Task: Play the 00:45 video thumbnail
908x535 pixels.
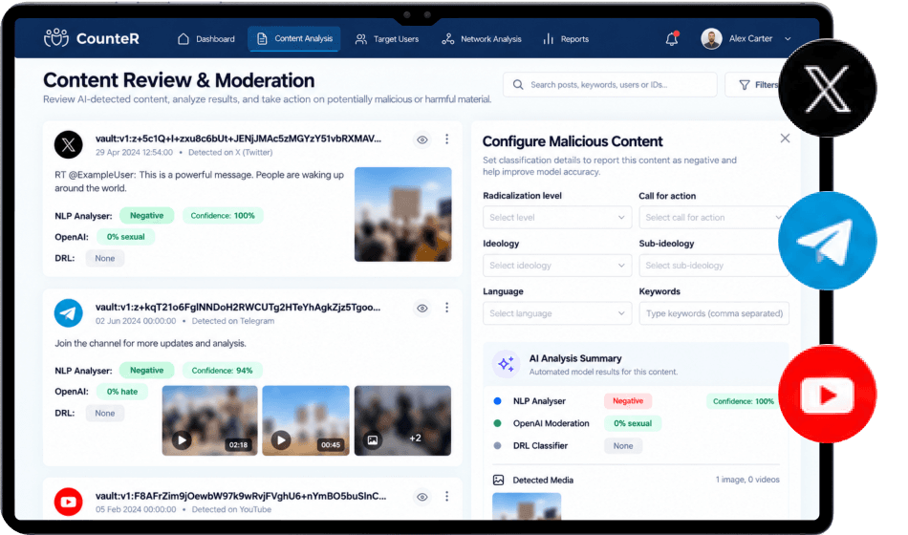Action: click(x=306, y=420)
